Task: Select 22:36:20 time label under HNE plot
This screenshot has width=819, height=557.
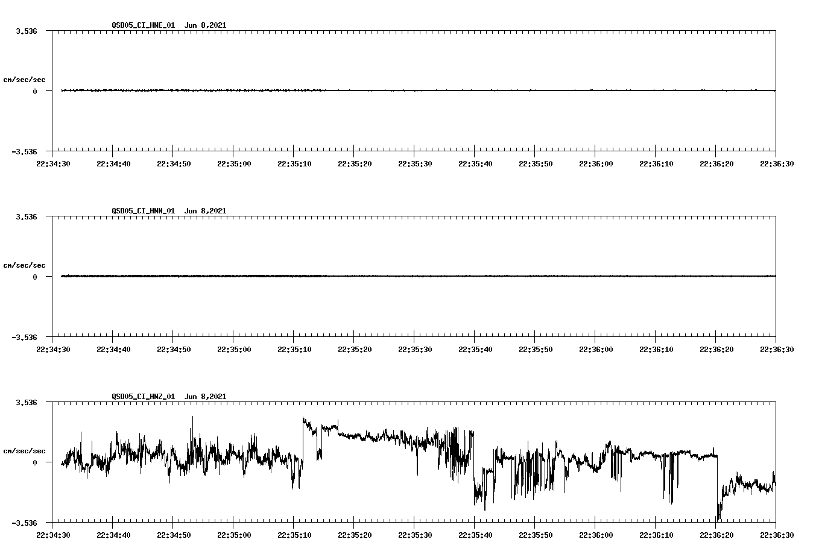Action: [x=716, y=164]
